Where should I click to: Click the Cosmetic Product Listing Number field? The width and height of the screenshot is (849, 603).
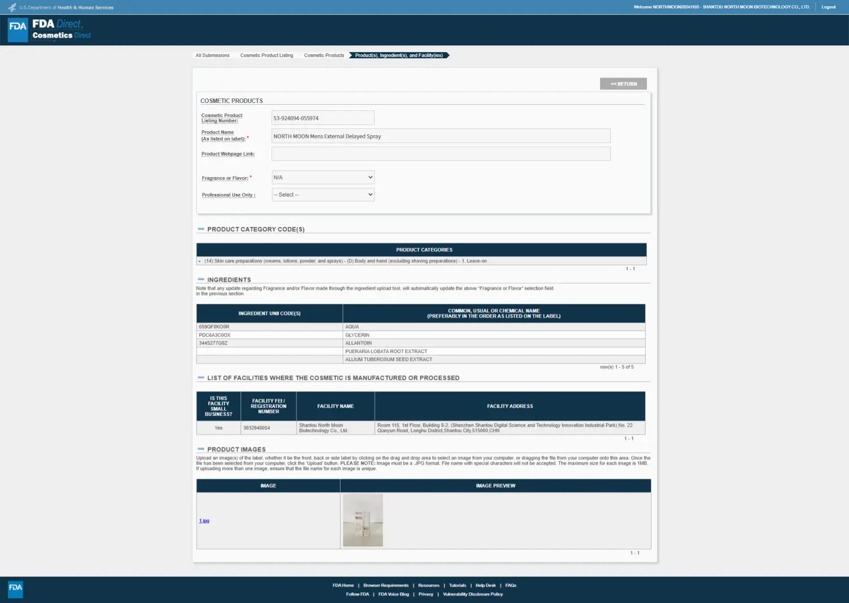point(323,118)
